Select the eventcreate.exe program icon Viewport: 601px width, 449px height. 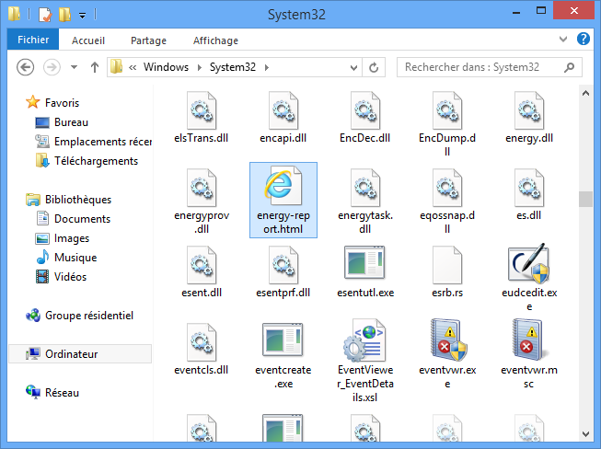283,340
